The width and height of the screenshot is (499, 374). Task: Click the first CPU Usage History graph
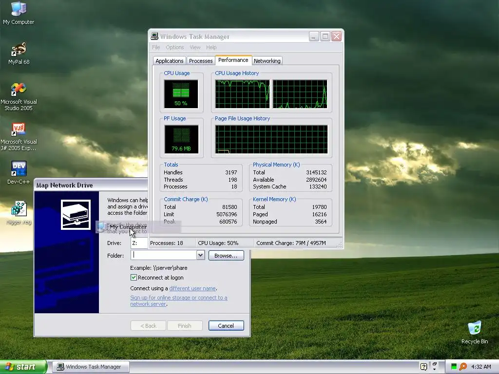click(243, 94)
